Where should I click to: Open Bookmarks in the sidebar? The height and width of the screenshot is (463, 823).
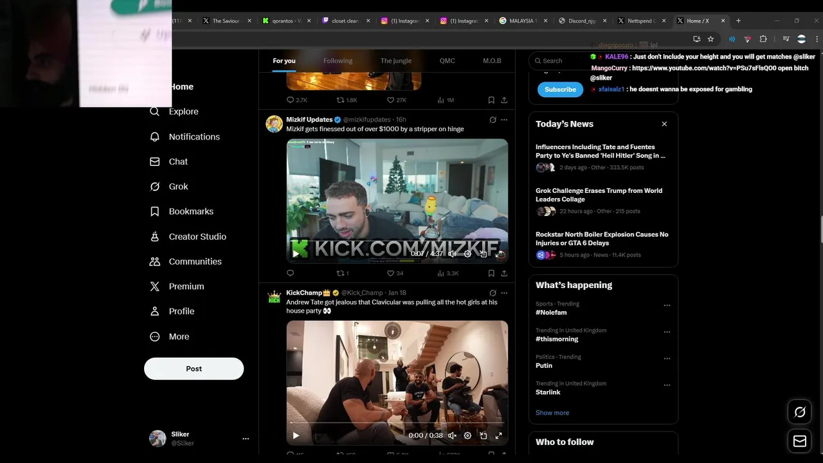[x=181, y=211]
